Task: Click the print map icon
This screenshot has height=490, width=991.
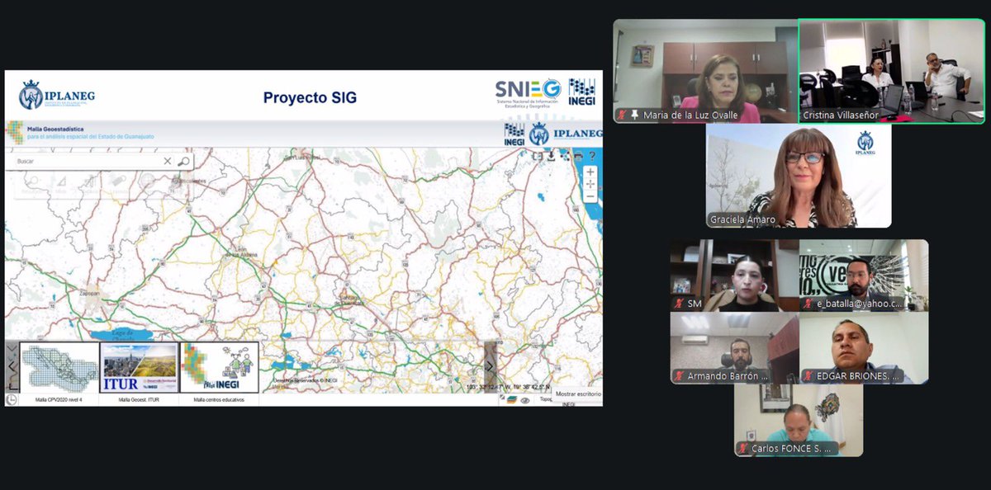Action: click(578, 156)
